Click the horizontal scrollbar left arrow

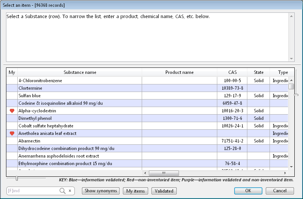click(145, 173)
